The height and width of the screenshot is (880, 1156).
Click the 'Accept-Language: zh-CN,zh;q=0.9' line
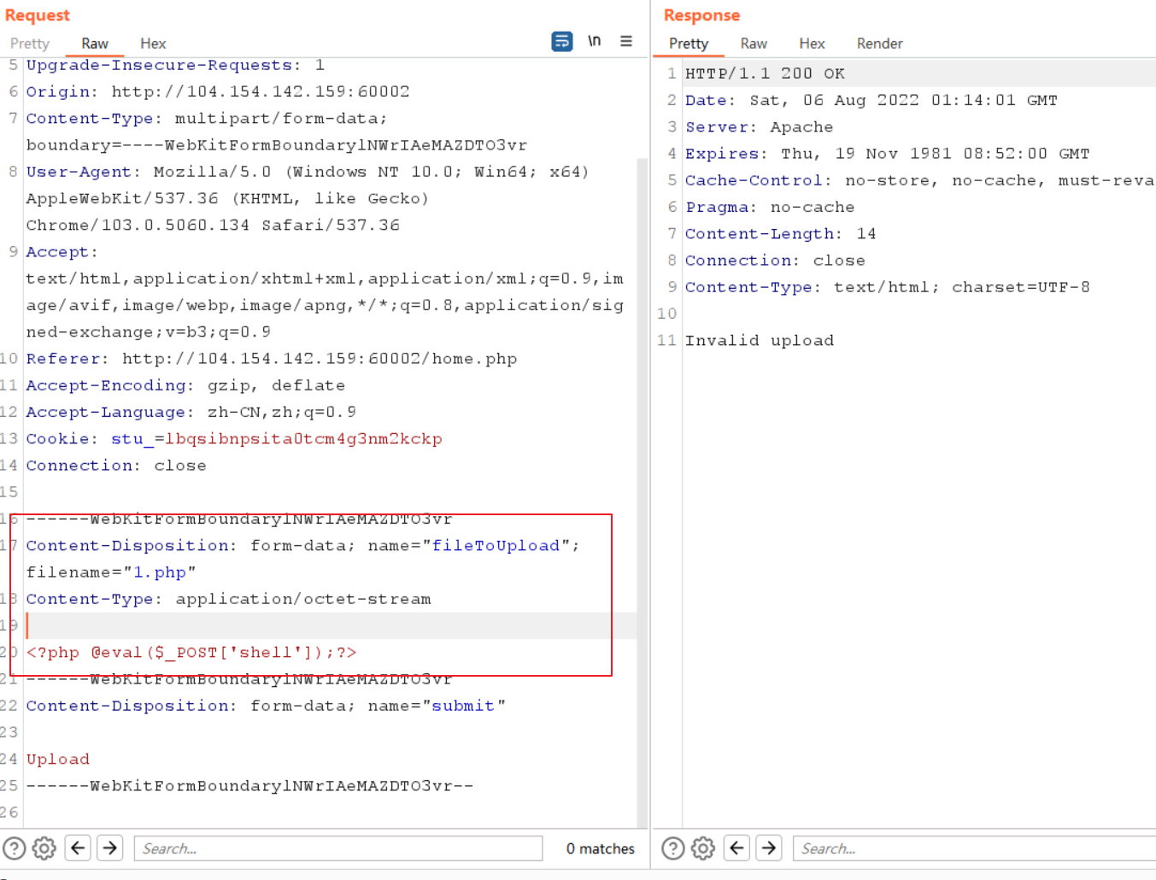[191, 412]
